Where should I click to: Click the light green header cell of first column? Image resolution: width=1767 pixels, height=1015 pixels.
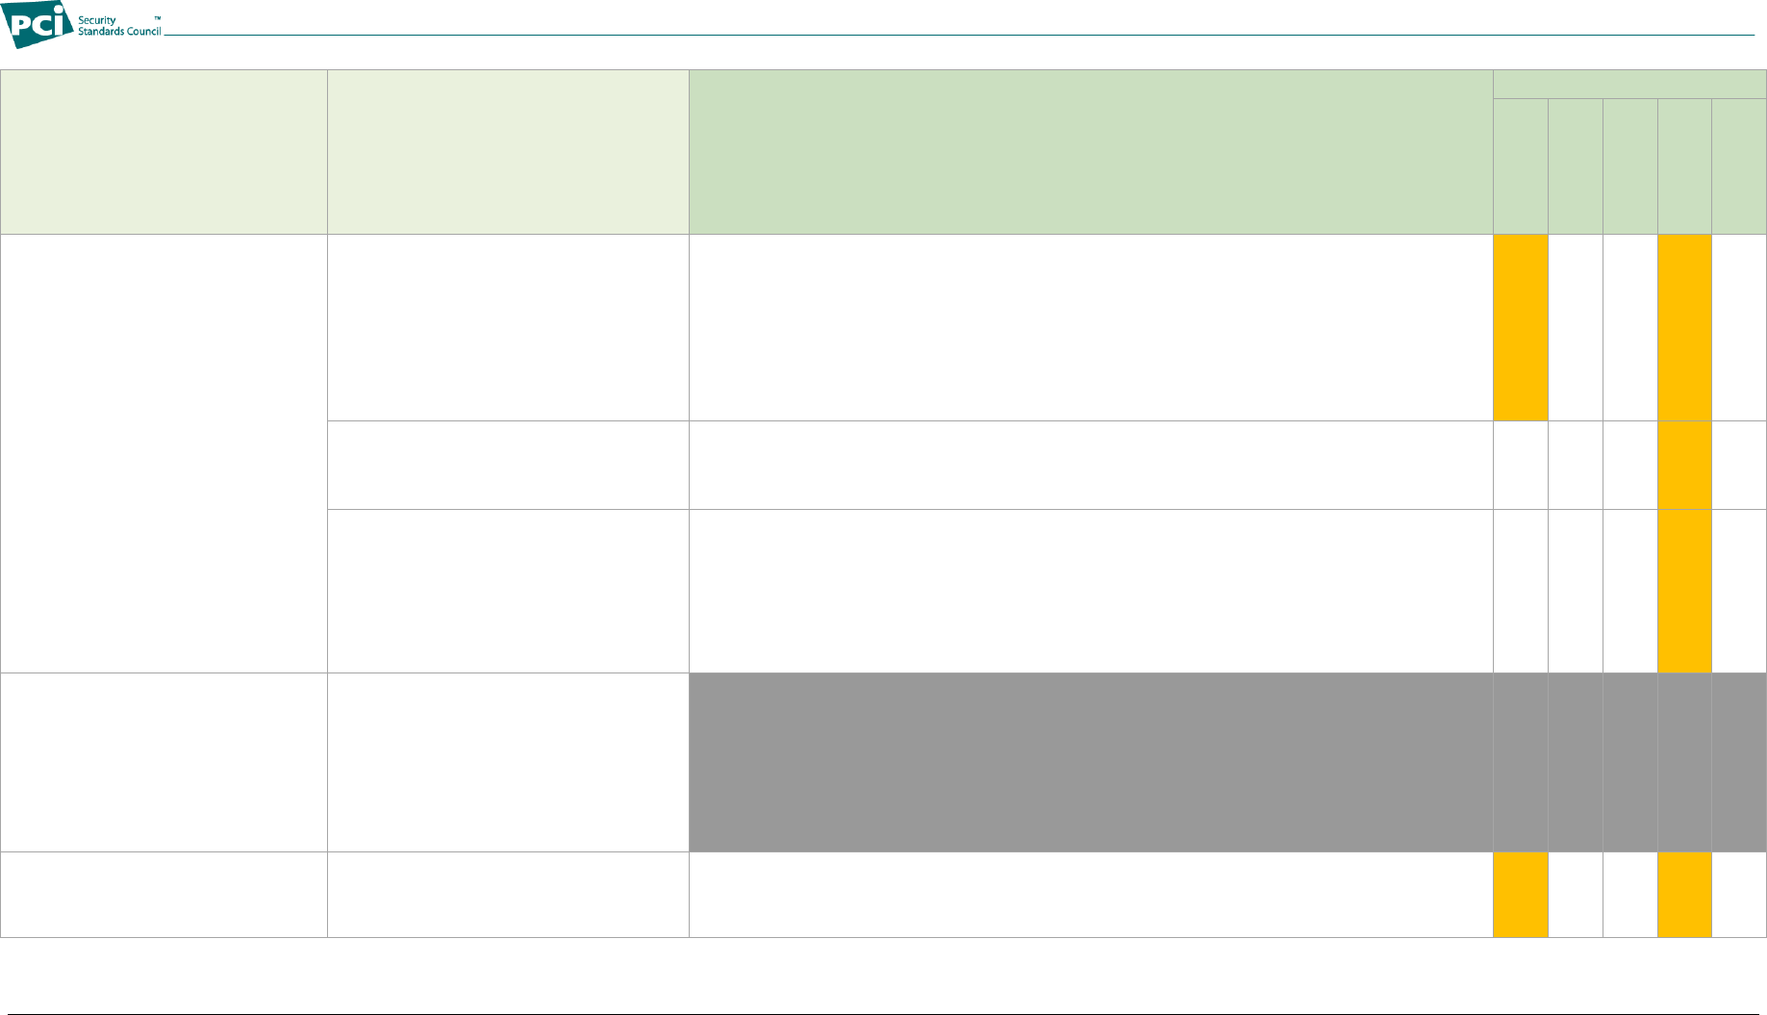click(164, 152)
